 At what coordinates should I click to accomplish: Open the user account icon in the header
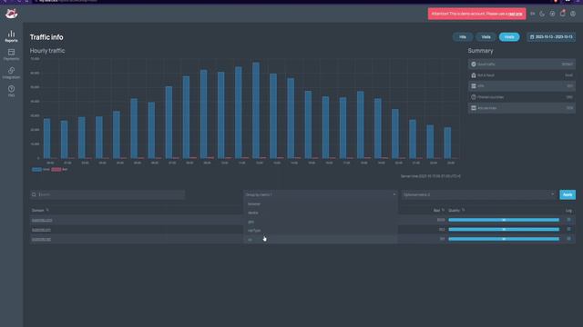click(573, 14)
